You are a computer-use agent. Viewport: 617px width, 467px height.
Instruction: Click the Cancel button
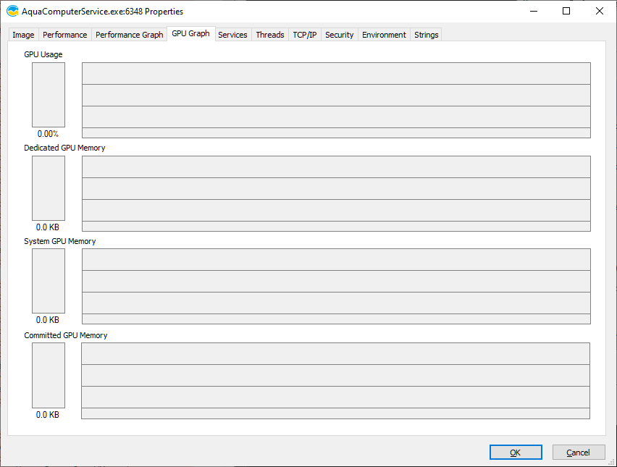coord(578,453)
